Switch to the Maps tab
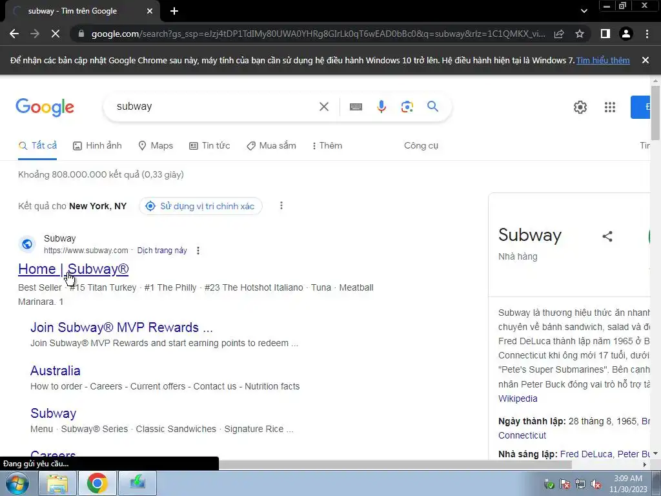The width and height of the screenshot is (661, 496). [x=156, y=145]
